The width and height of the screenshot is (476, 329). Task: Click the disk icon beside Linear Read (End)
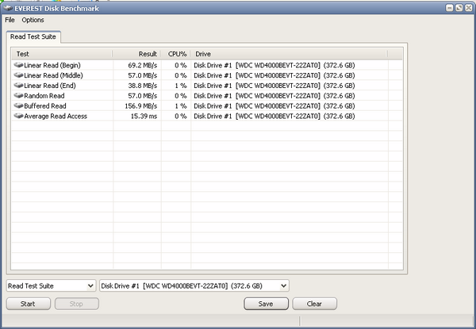18,86
